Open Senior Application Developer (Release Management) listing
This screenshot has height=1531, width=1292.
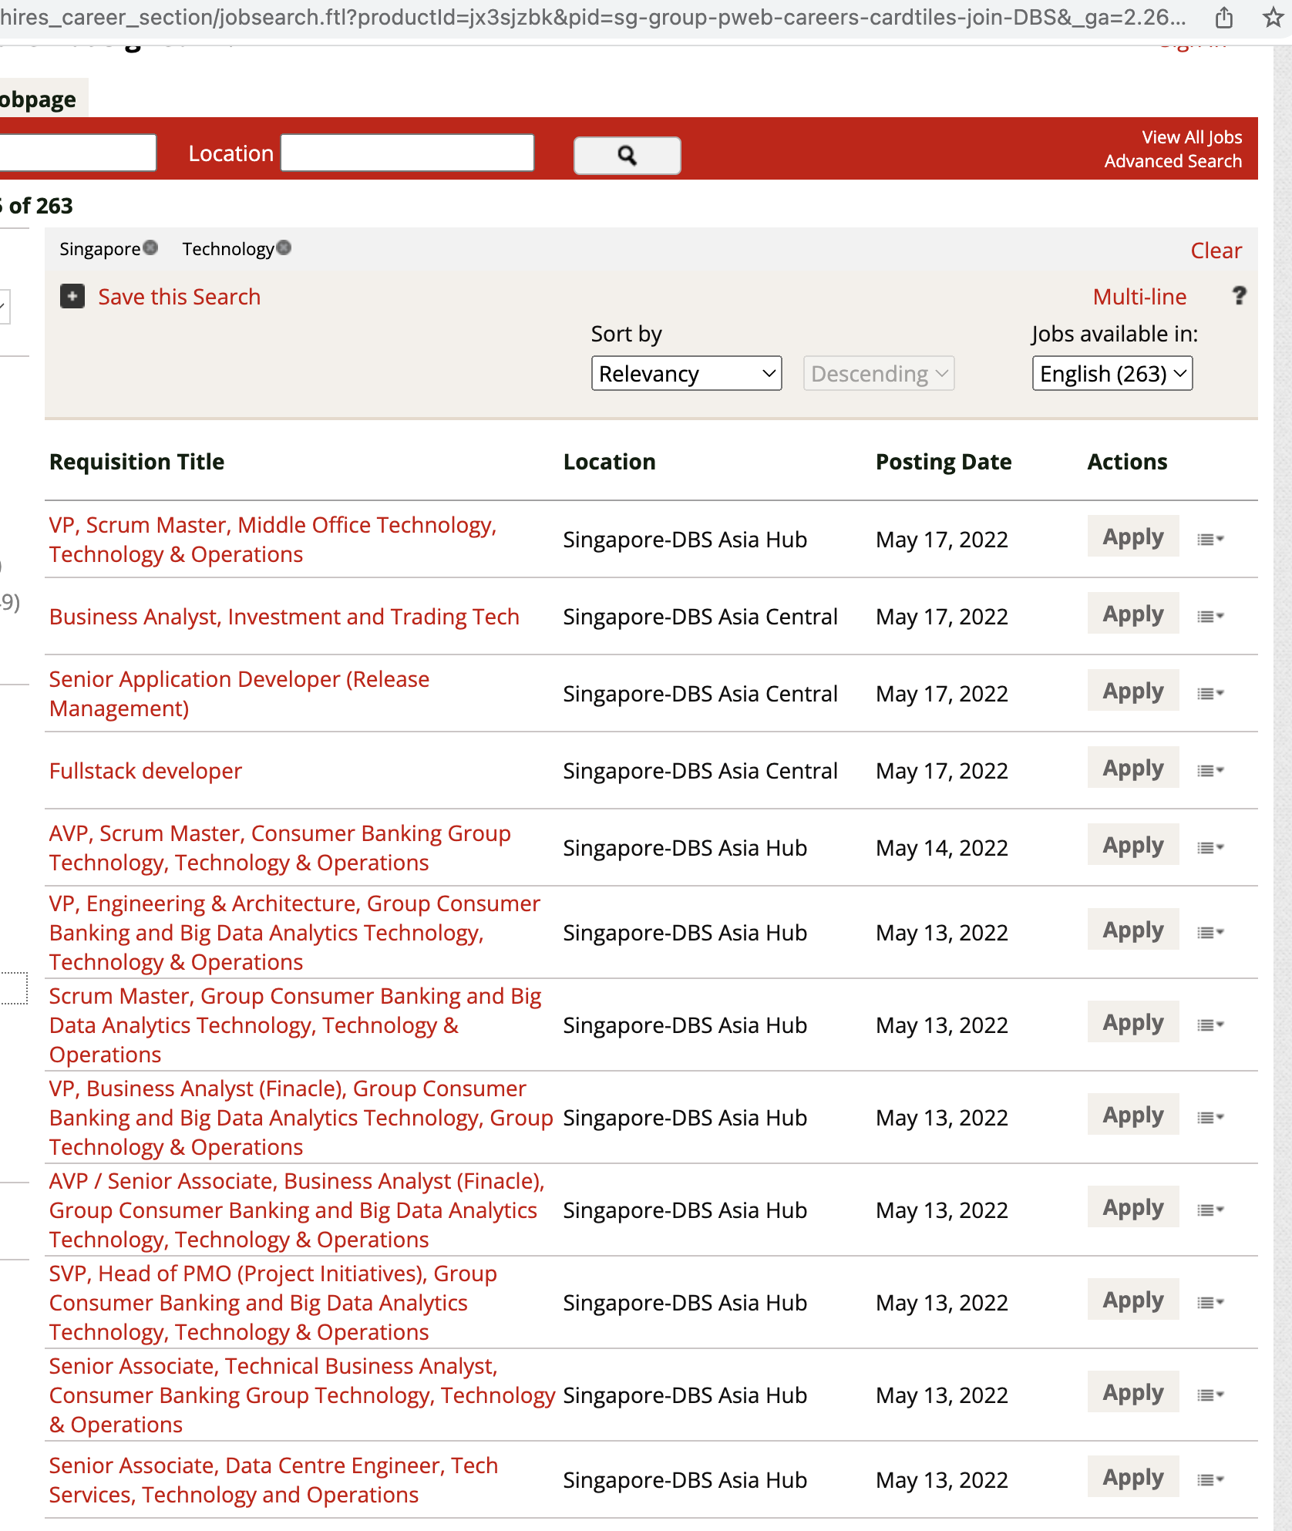[239, 694]
